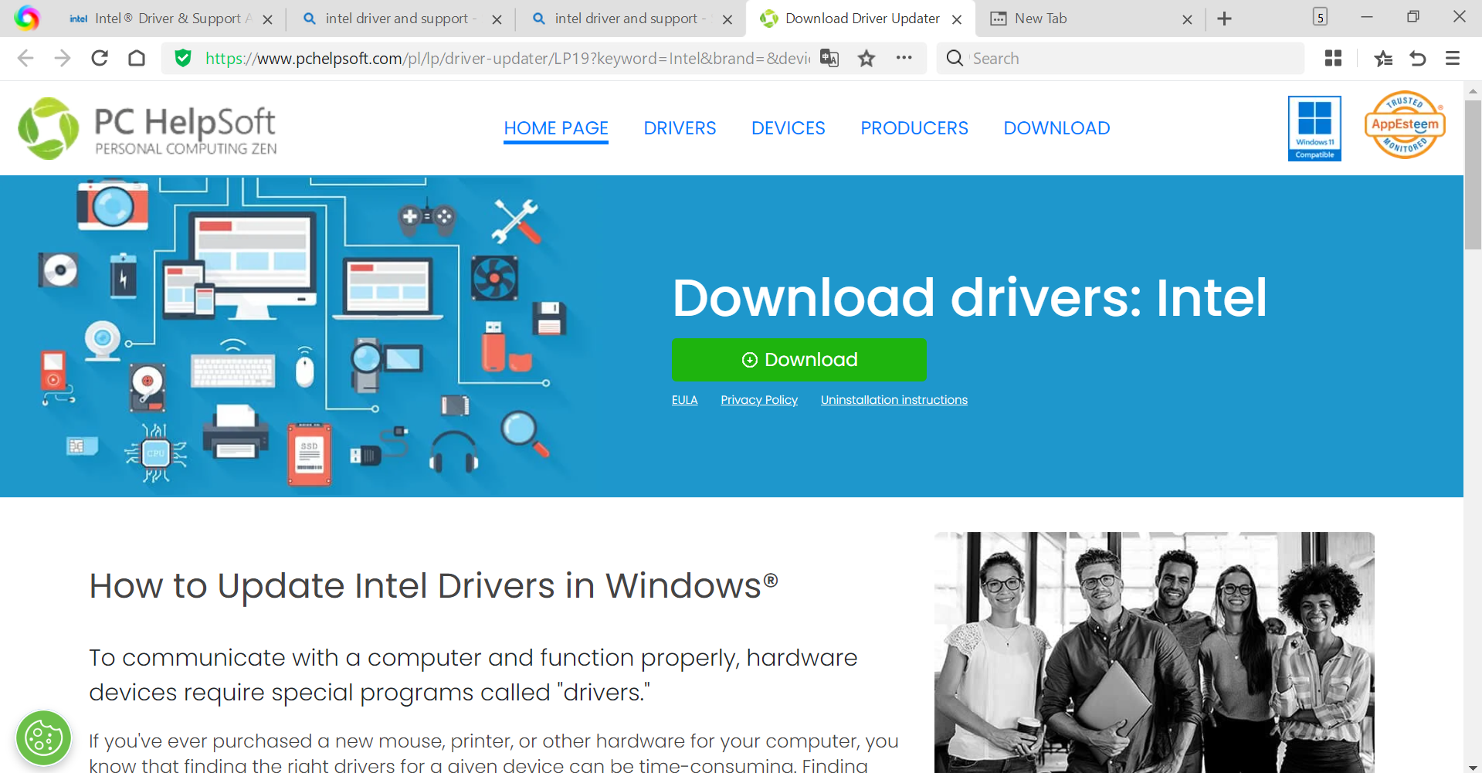Open the browser main menu
This screenshot has height=773, width=1482.
coord(1453,58)
